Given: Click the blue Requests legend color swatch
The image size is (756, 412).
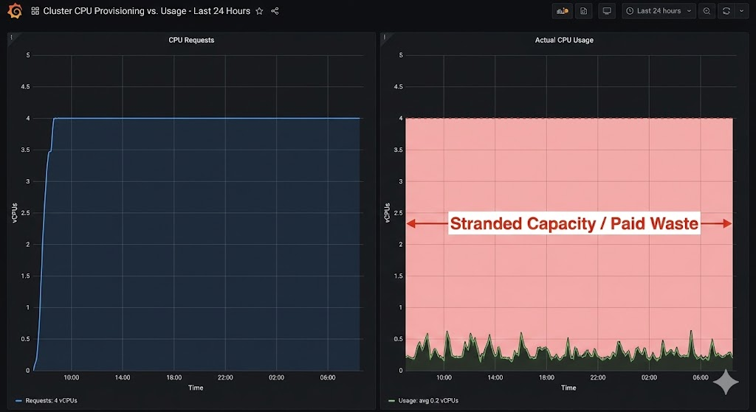Looking at the screenshot, I should 19,401.
